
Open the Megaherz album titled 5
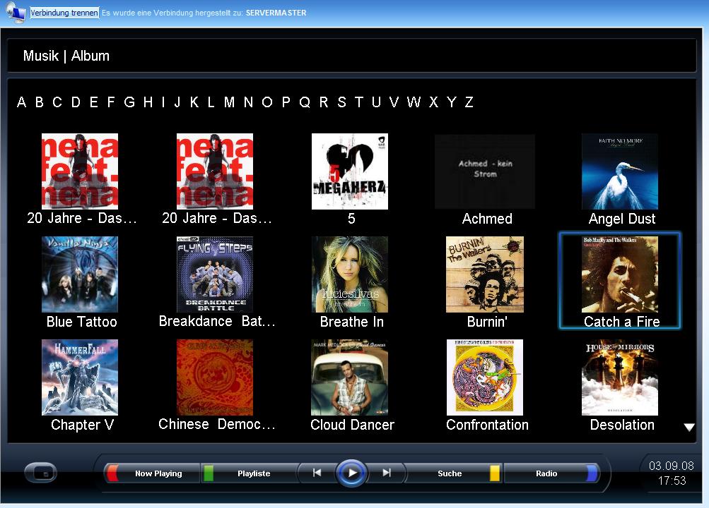pyautogui.click(x=350, y=171)
